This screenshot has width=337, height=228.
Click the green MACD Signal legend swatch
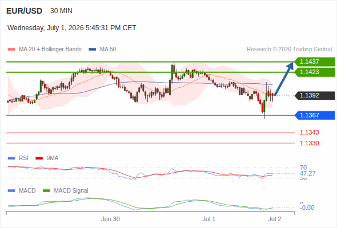46,191
